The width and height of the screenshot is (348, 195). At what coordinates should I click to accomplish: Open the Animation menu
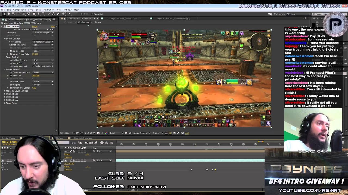coord(49,10)
